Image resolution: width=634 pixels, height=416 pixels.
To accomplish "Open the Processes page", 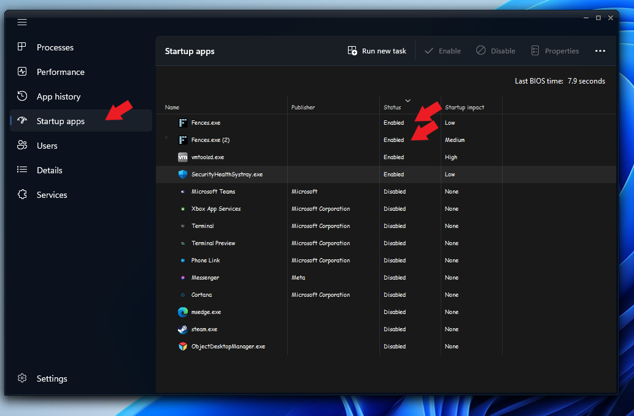I will pyautogui.click(x=81, y=47).
